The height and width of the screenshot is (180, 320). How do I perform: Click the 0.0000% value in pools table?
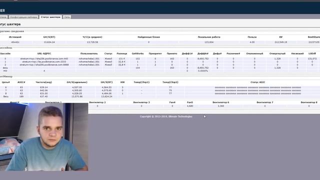tap(203, 71)
